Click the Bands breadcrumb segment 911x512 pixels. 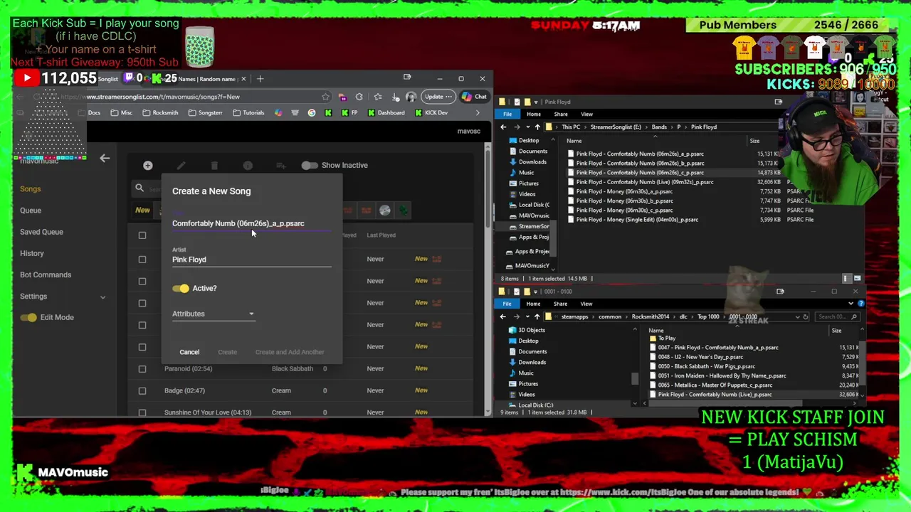click(x=659, y=127)
